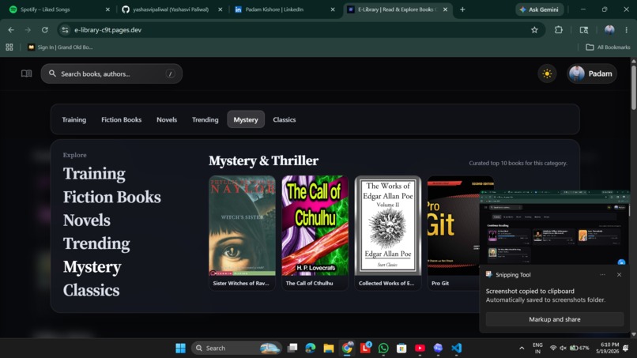Open Task View on the taskbar

(x=292, y=349)
